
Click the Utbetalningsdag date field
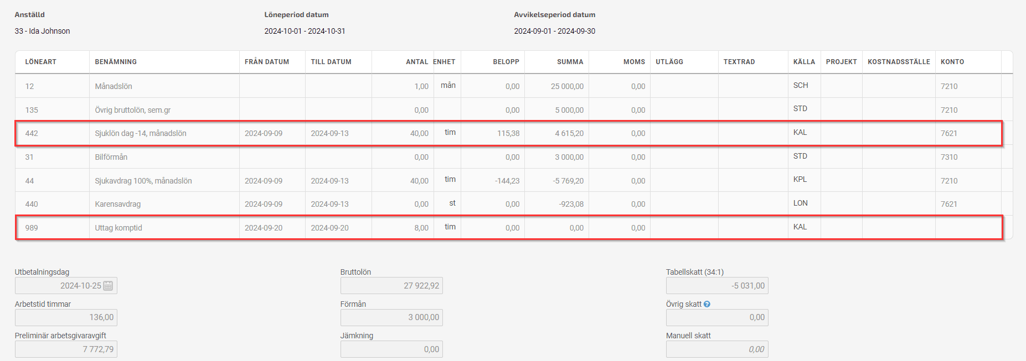(x=66, y=286)
